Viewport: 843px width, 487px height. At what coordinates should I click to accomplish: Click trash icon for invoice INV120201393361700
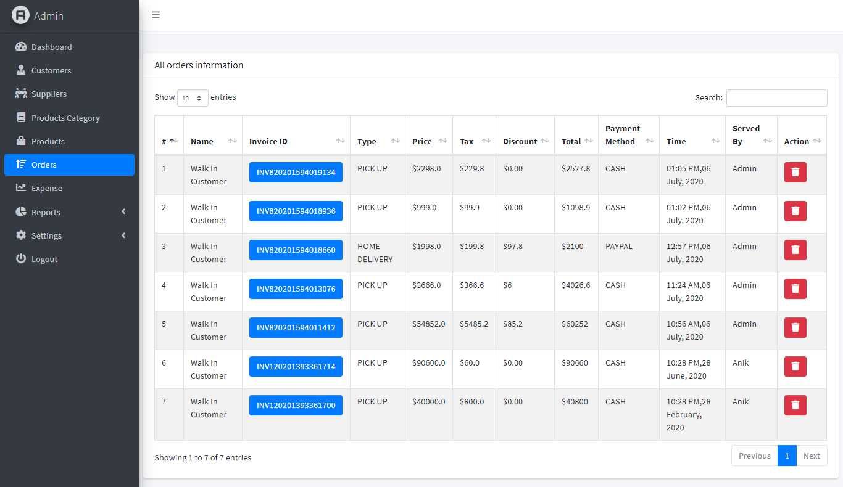[795, 405]
